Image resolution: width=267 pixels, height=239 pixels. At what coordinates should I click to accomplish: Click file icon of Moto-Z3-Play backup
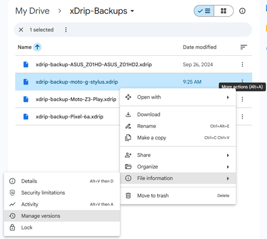[x=26, y=99]
